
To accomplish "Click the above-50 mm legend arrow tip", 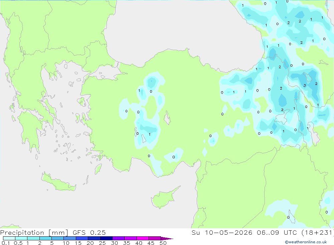I will pos(167,239).
